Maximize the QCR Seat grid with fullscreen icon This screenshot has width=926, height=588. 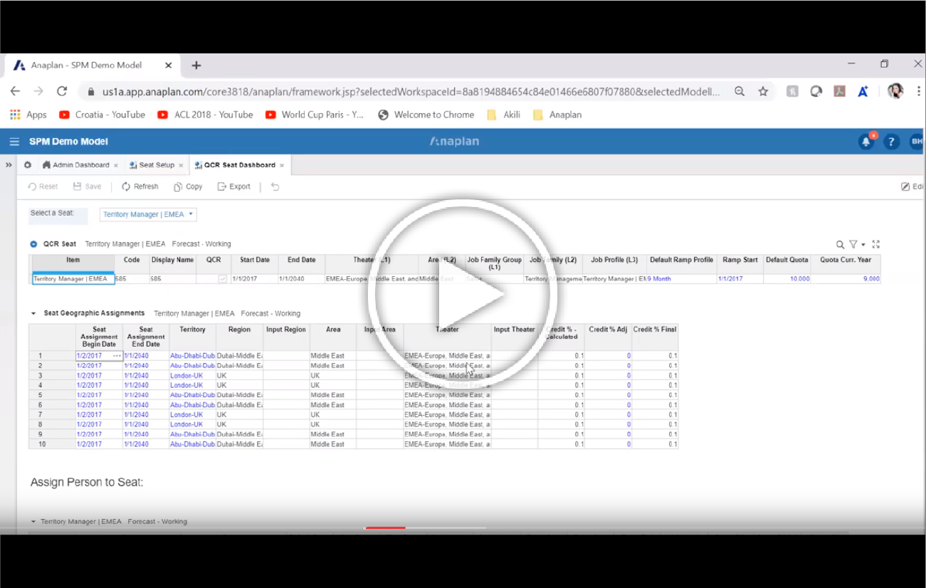876,244
